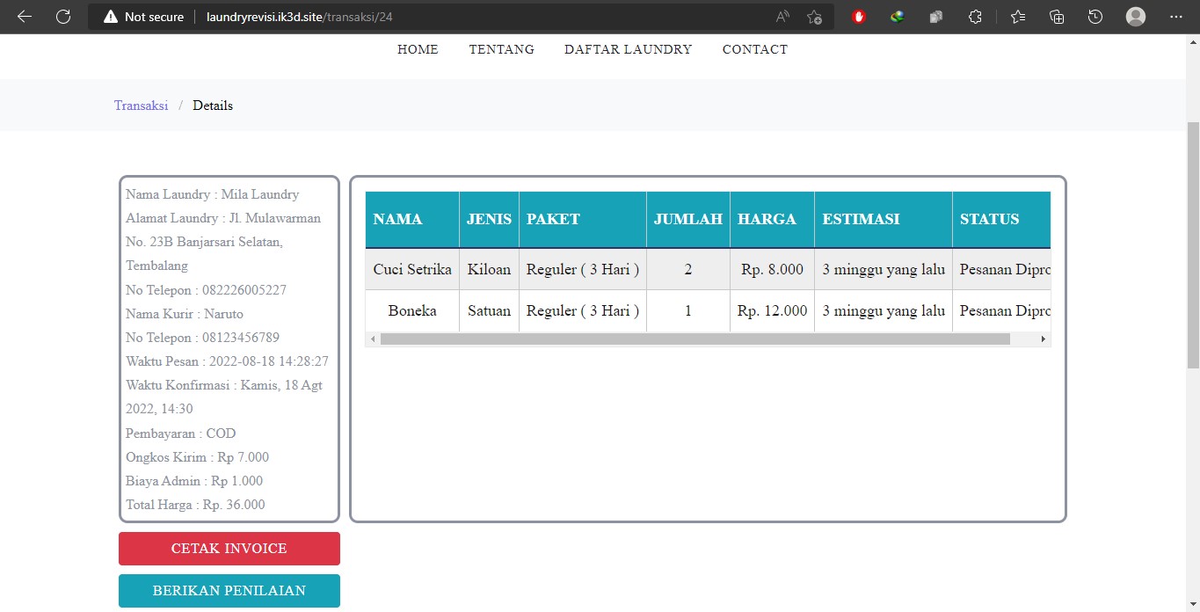Open the Collections icon in toolbar
Screen dimensions: 1200x612
pos(1057,17)
